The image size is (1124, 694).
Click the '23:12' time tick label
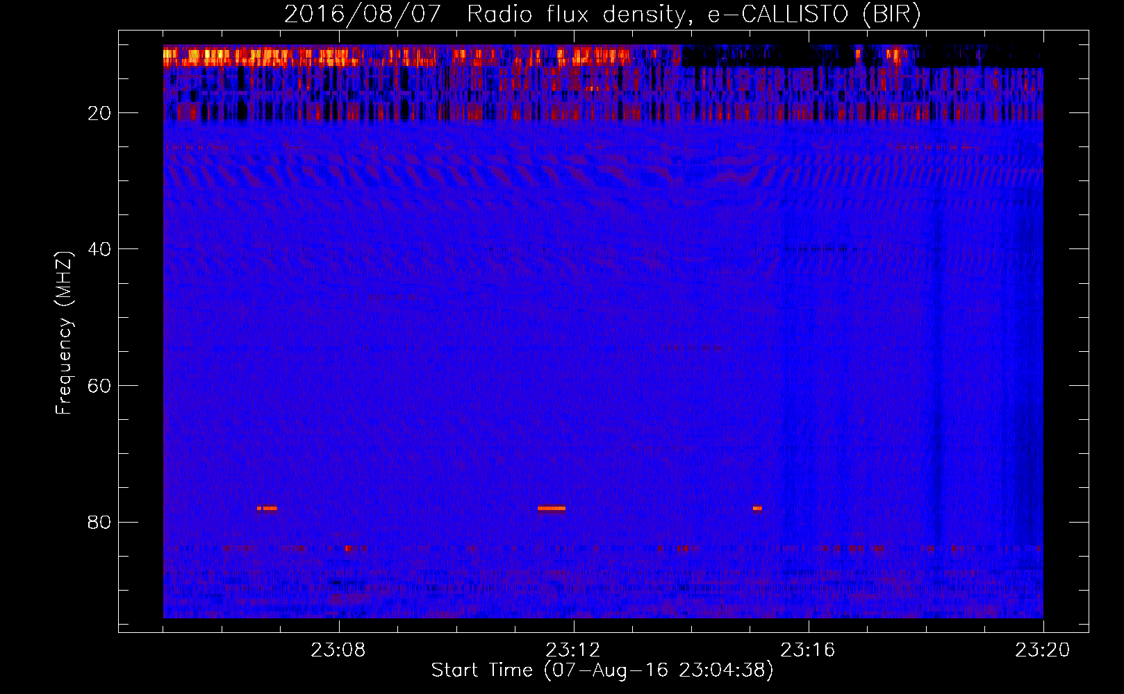click(573, 650)
